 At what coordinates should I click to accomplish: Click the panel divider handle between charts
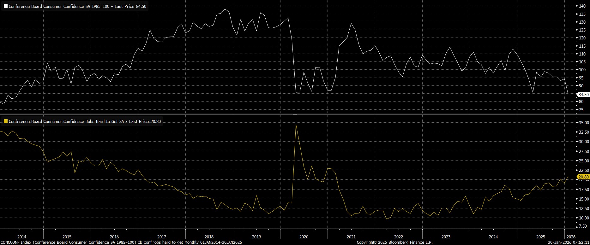295,114
